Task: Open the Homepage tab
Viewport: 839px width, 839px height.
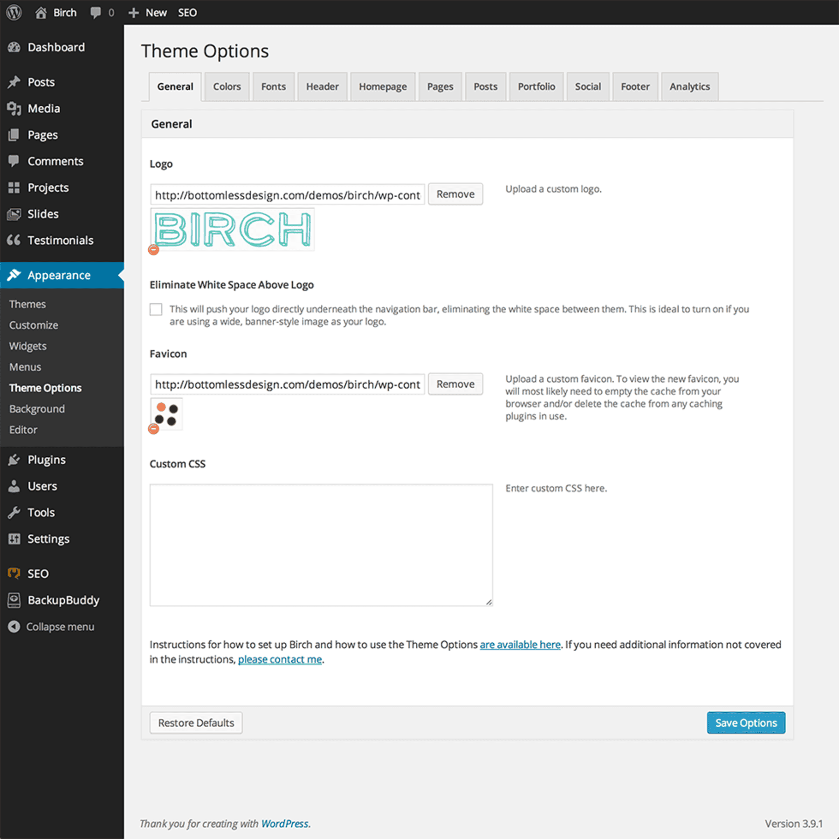Action: 383,87
